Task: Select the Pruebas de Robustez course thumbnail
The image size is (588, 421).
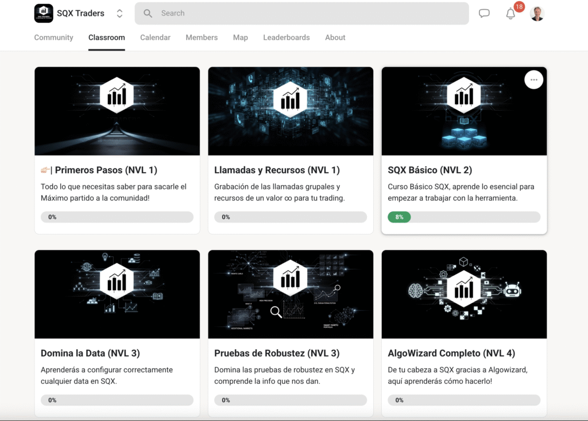Action: 291,294
